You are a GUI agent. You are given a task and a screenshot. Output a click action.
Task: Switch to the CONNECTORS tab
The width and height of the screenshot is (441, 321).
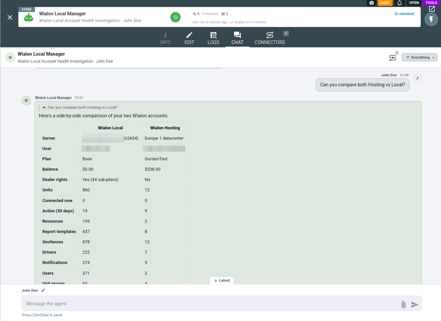pyautogui.click(x=270, y=38)
